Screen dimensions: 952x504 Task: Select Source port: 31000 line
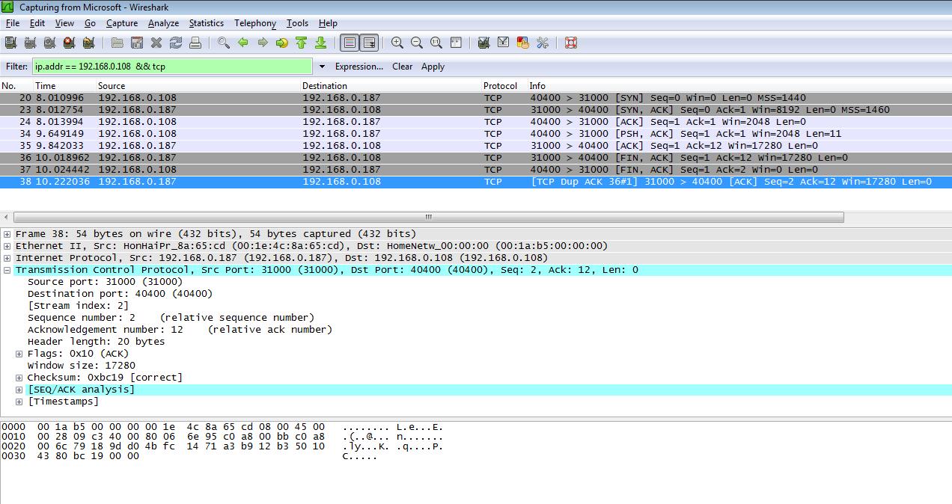click(x=105, y=282)
